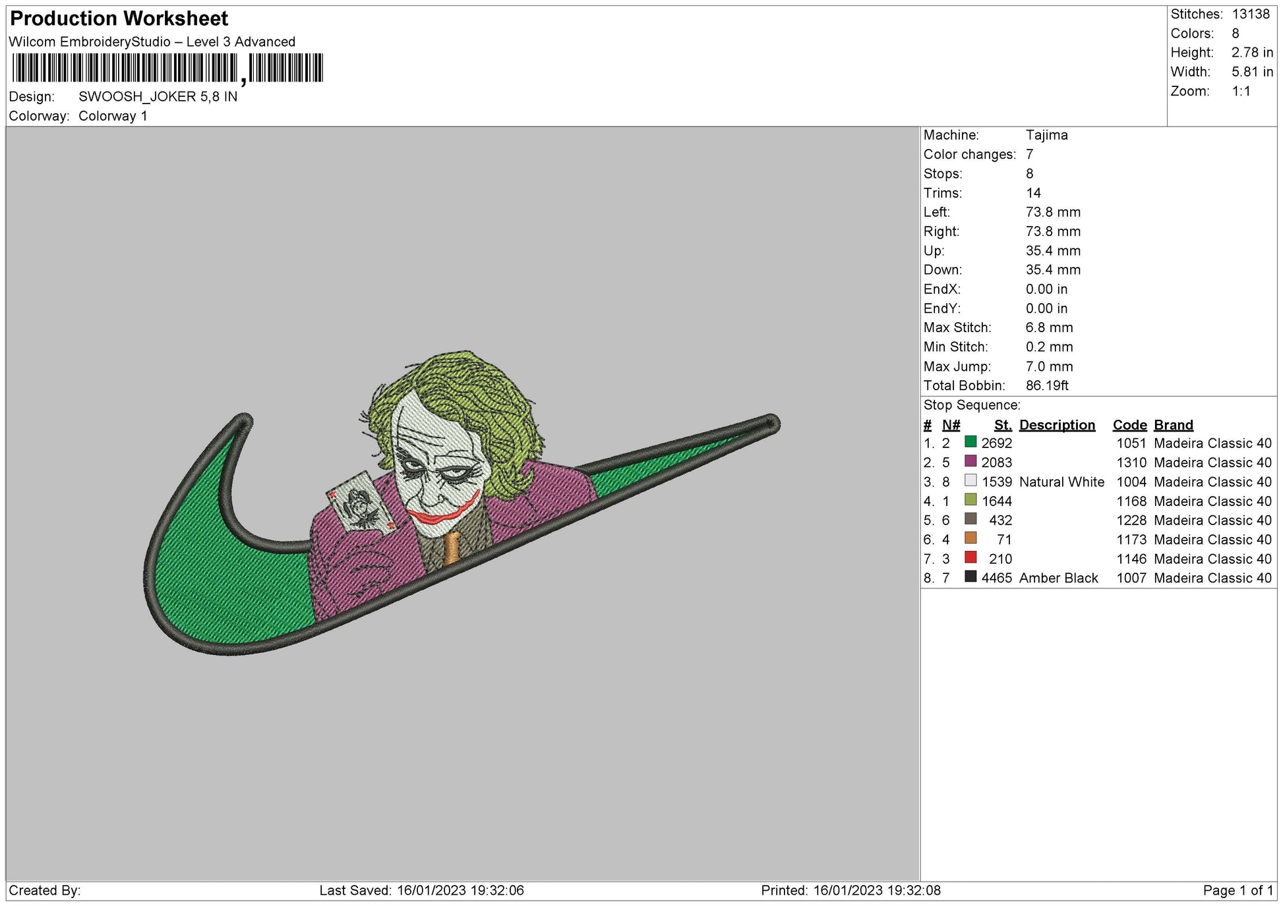This screenshot has width=1283, height=906.
Task: Click the St. stitch count column header
Action: [1002, 425]
